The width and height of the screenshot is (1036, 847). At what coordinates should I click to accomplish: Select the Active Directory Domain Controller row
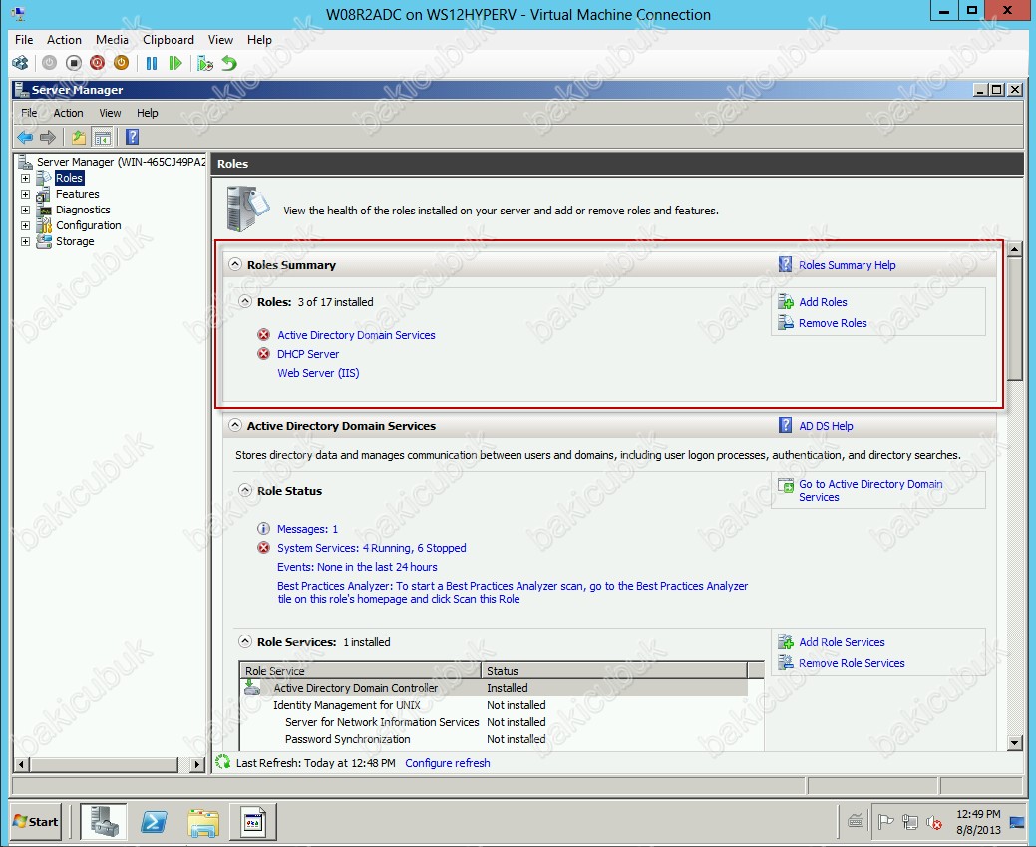click(495, 688)
